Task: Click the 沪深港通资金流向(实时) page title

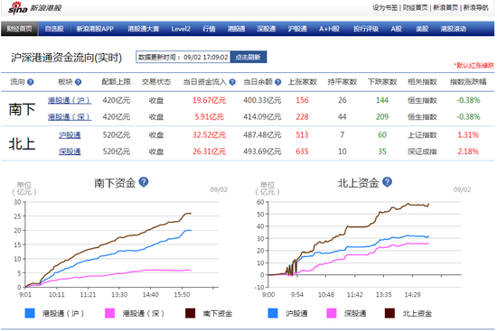Action: point(66,58)
